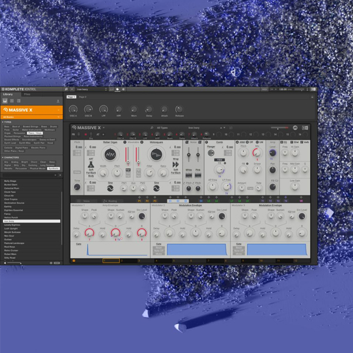Switch to the Files tab
The width and height of the screenshot is (353, 353).
point(27,94)
